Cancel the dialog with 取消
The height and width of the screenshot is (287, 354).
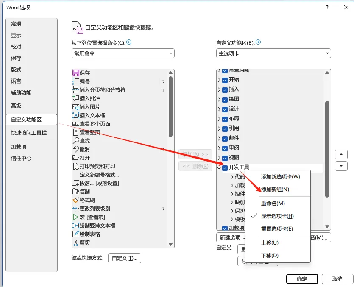click(x=337, y=279)
